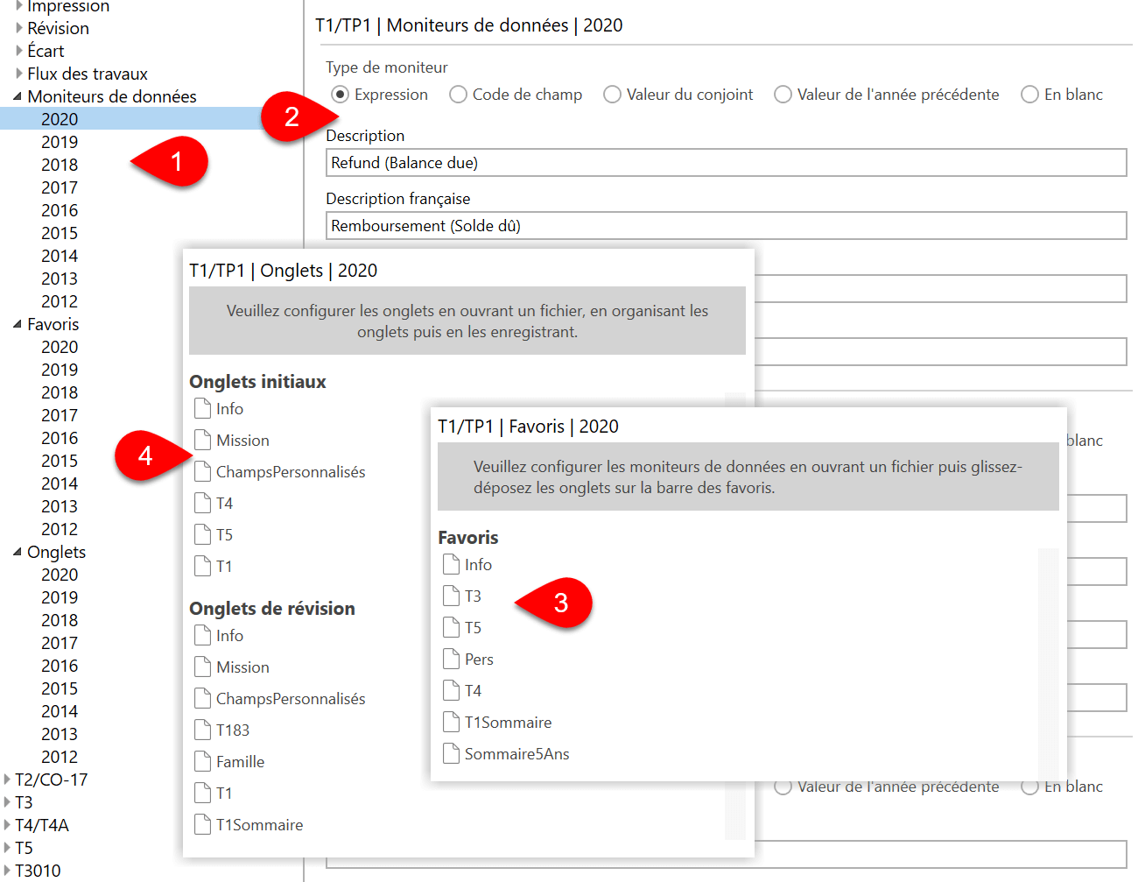Viewport: 1138px width, 882px height.
Task: Select 2017 under Favoris
Action: tap(60, 415)
